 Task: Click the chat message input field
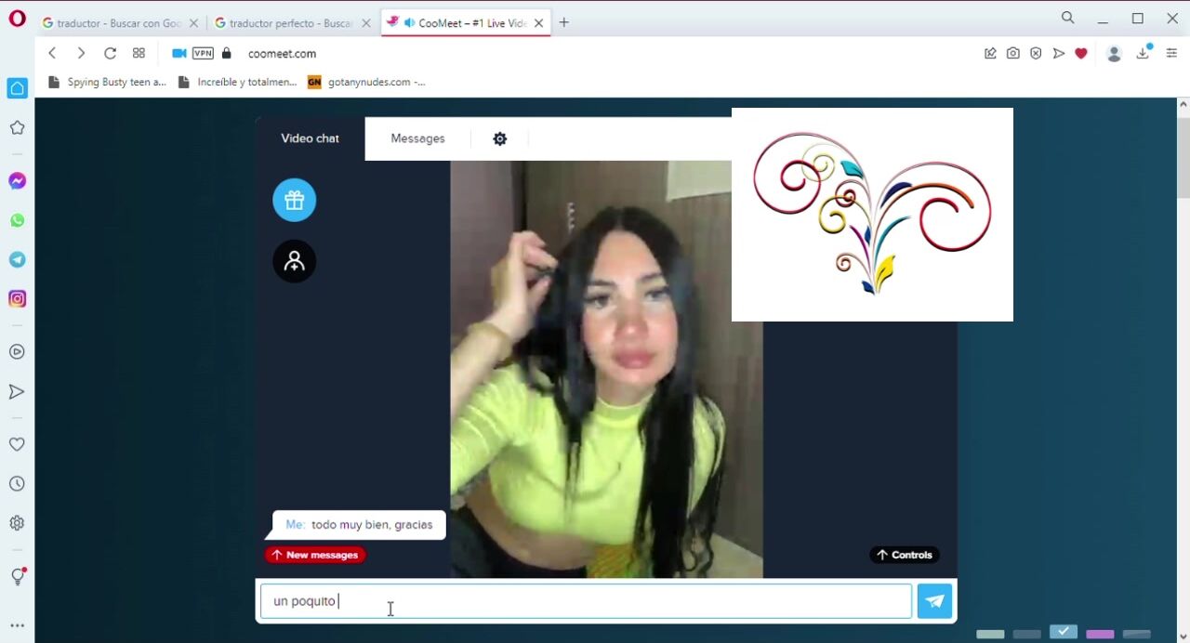(x=586, y=601)
